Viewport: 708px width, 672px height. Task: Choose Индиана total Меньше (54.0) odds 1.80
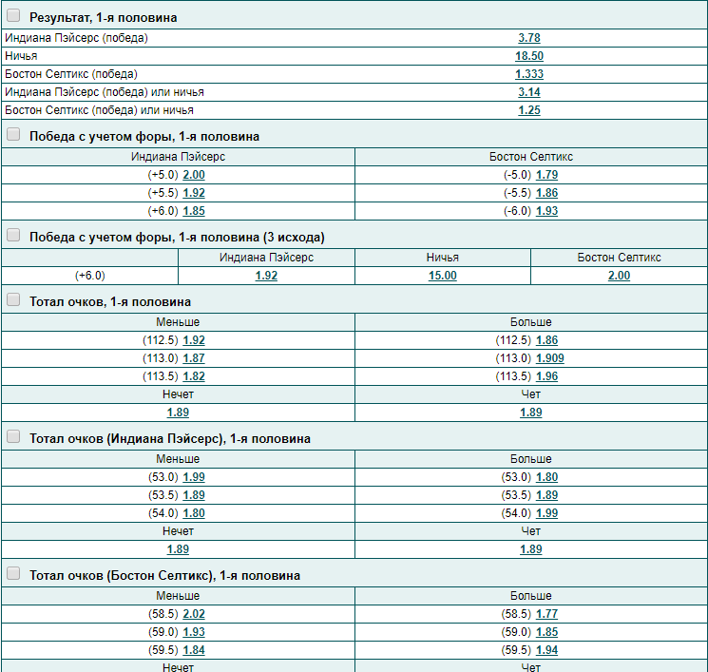click(x=194, y=513)
